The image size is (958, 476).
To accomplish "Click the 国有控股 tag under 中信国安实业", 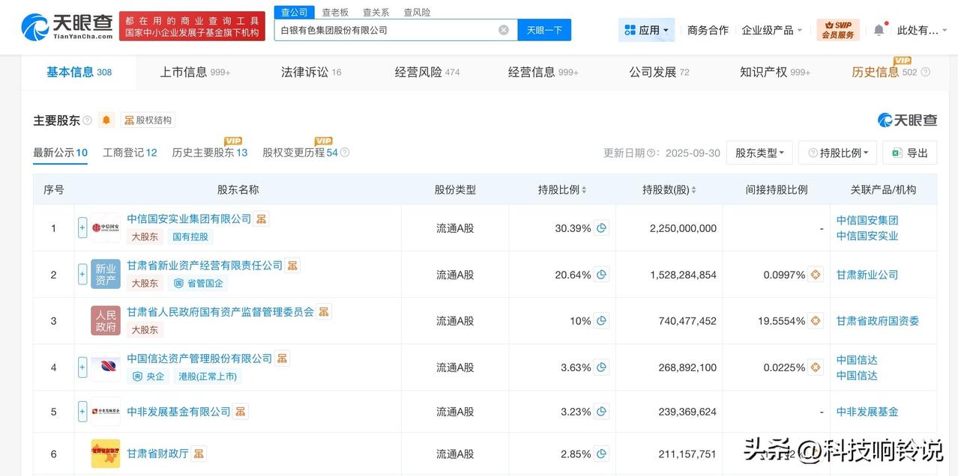I will click(x=190, y=237).
